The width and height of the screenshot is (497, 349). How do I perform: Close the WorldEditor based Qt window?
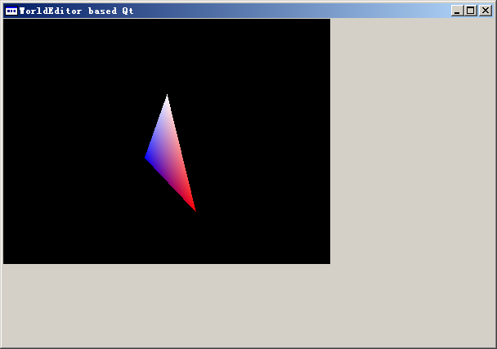click(485, 11)
